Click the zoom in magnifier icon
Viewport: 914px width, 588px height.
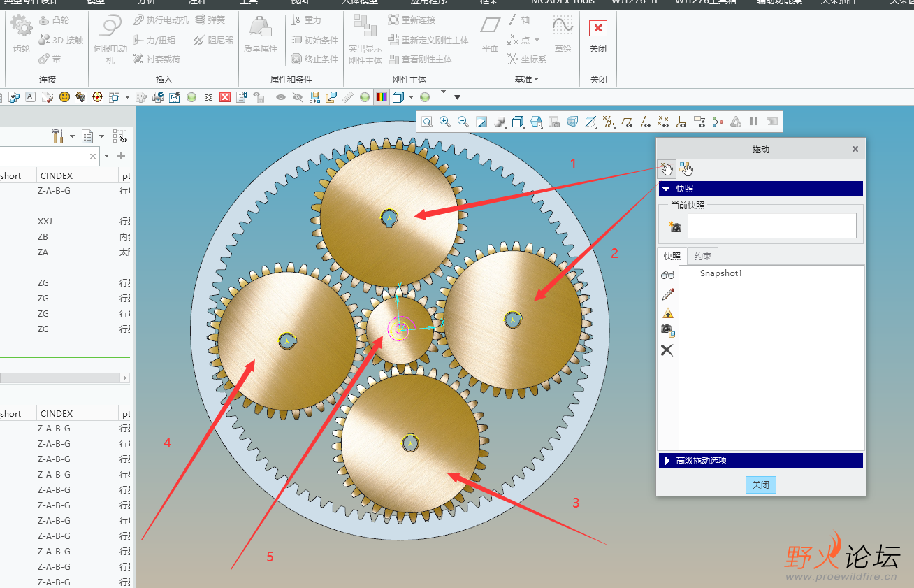(444, 122)
